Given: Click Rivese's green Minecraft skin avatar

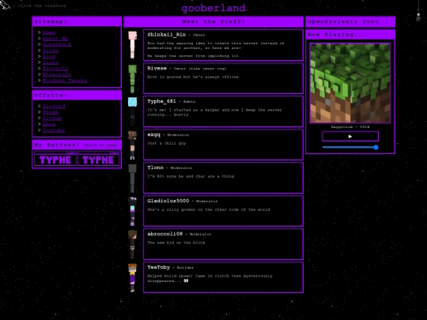Looking at the screenshot, I should pos(132,79).
